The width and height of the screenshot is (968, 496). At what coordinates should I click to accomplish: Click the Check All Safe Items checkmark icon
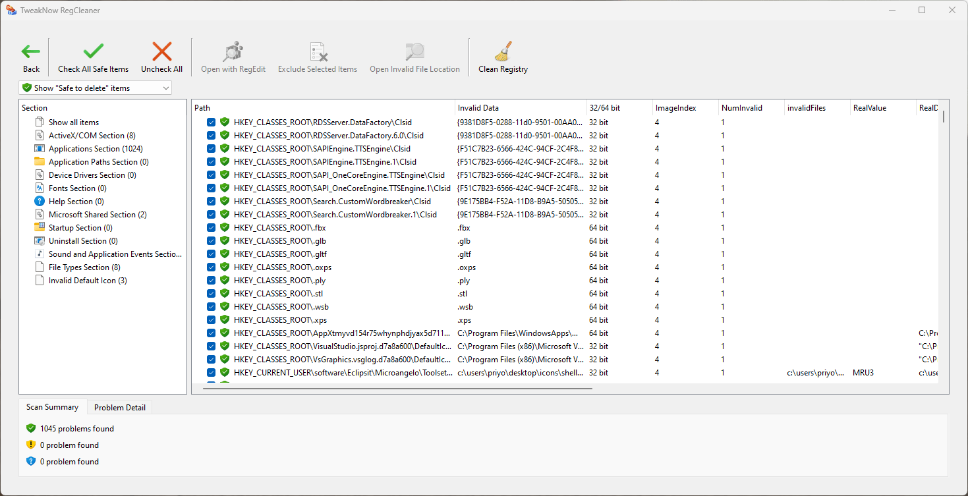coord(93,51)
